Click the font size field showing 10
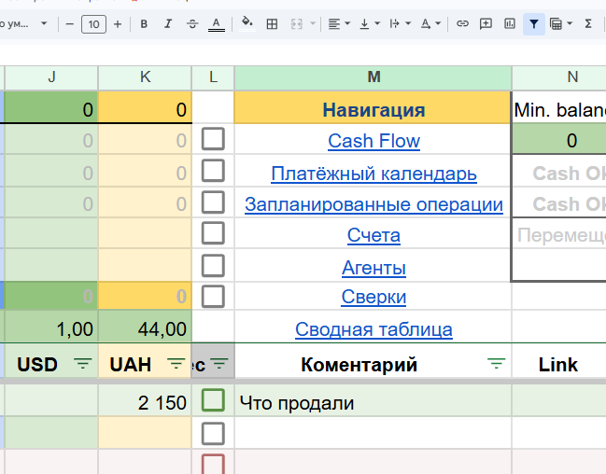Image resolution: width=606 pixels, height=474 pixels. point(93,24)
